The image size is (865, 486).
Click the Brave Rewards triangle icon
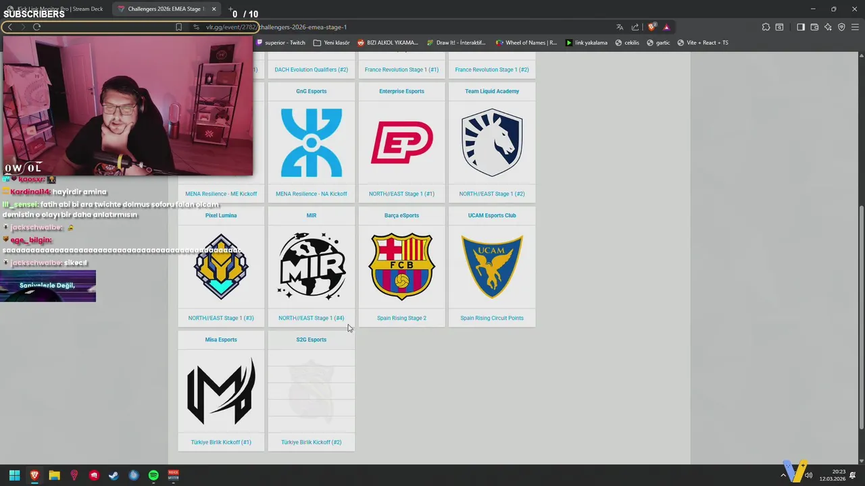click(x=666, y=27)
